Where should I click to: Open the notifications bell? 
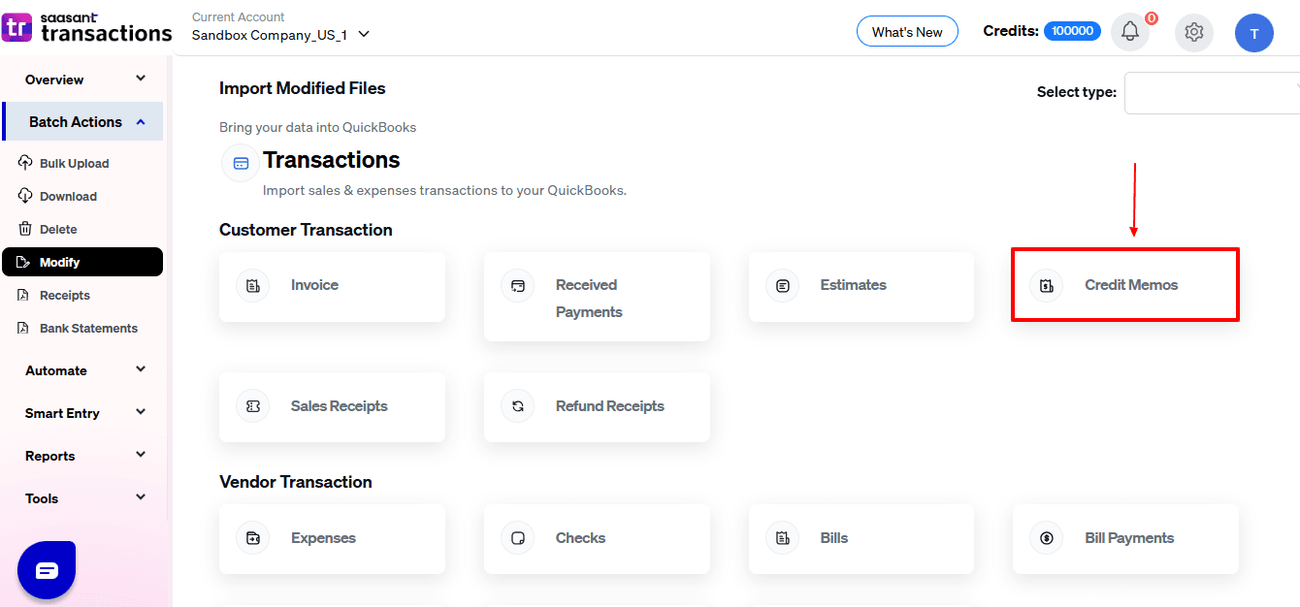coord(1129,32)
